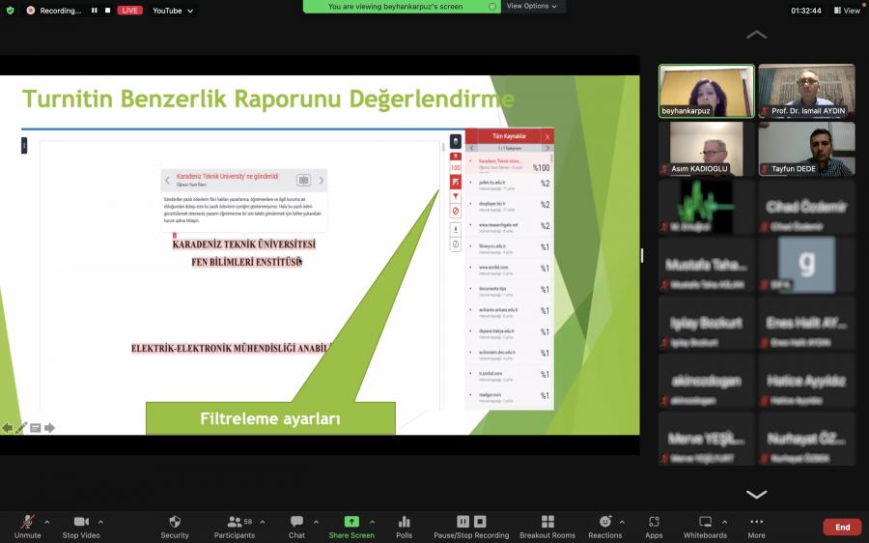
Task: Show previous participants with up chevron
Action: click(x=756, y=35)
